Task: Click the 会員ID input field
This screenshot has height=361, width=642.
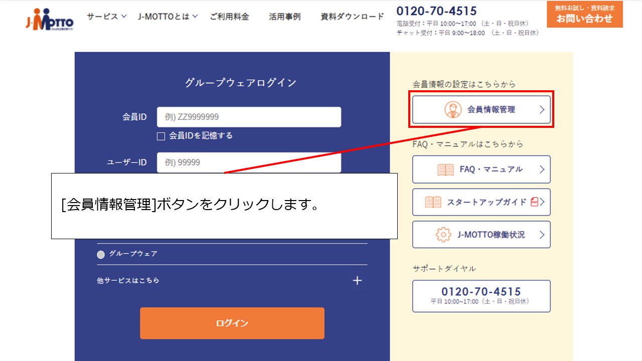Action: click(249, 116)
